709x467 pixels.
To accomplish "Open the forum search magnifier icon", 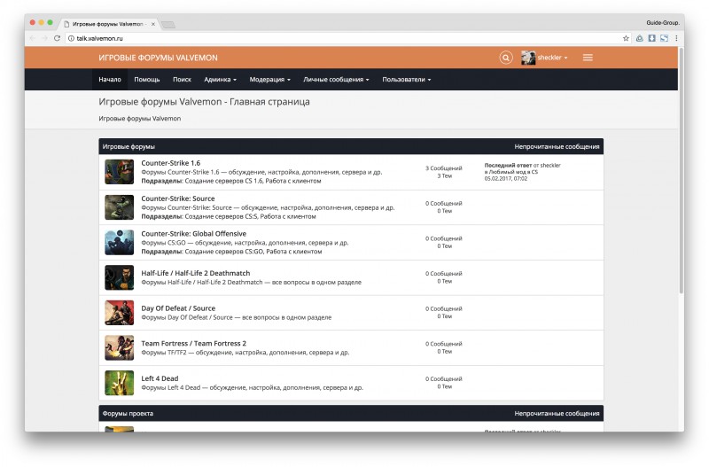I will coord(505,58).
